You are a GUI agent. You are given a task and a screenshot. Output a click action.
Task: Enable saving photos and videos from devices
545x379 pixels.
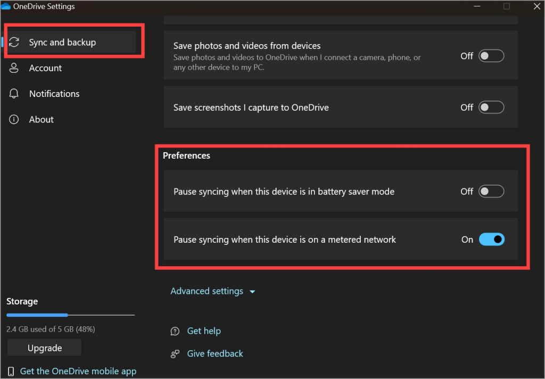click(x=491, y=56)
